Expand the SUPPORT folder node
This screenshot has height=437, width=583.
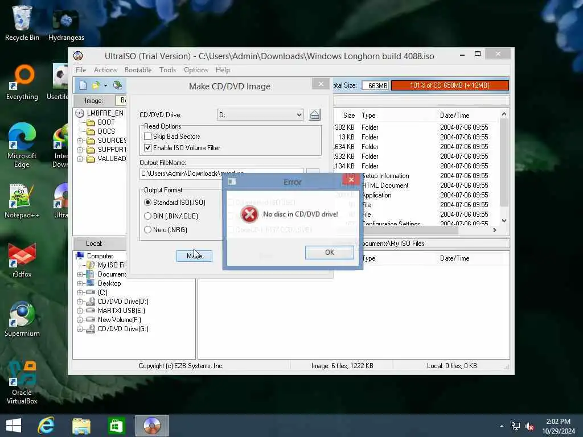80,150
